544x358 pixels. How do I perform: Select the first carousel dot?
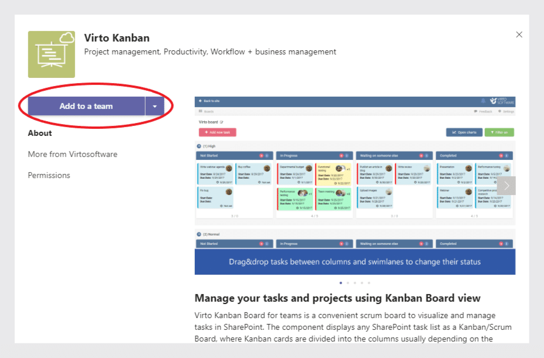point(341,283)
